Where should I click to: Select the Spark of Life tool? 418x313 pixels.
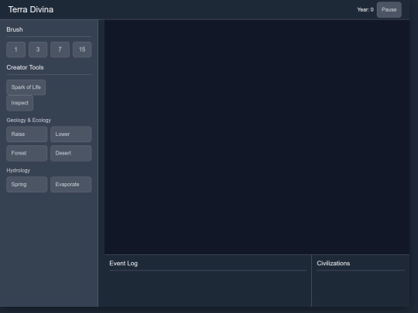pyautogui.click(x=26, y=87)
